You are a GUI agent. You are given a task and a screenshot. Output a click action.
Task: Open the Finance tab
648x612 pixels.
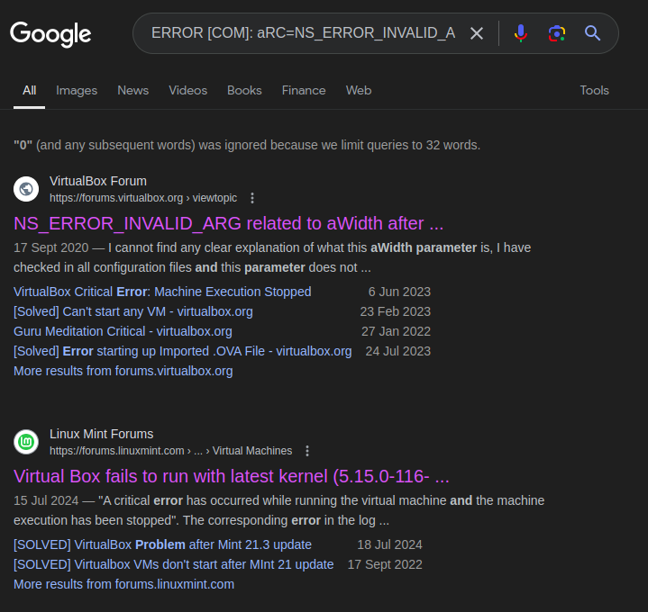[x=304, y=90]
